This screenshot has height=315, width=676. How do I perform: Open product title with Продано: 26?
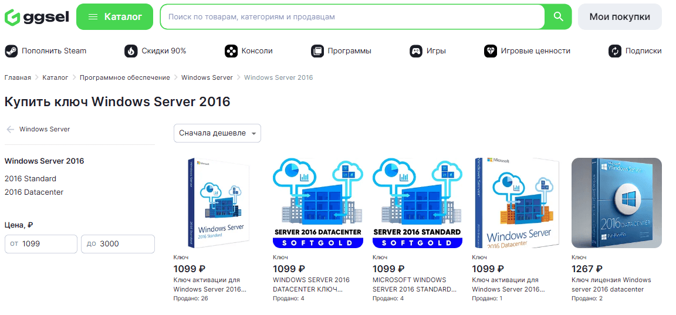[x=210, y=285]
